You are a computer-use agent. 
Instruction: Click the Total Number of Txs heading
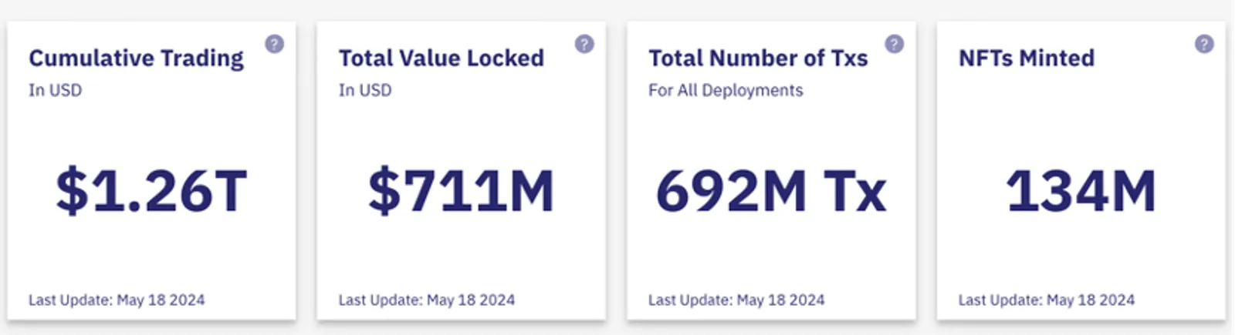tap(758, 58)
